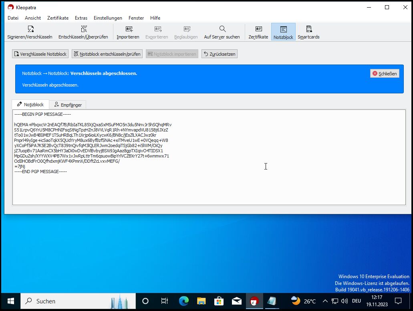Open Microsoft Edge from the taskbar
Viewport: 413px width, 311px height.
click(x=184, y=301)
